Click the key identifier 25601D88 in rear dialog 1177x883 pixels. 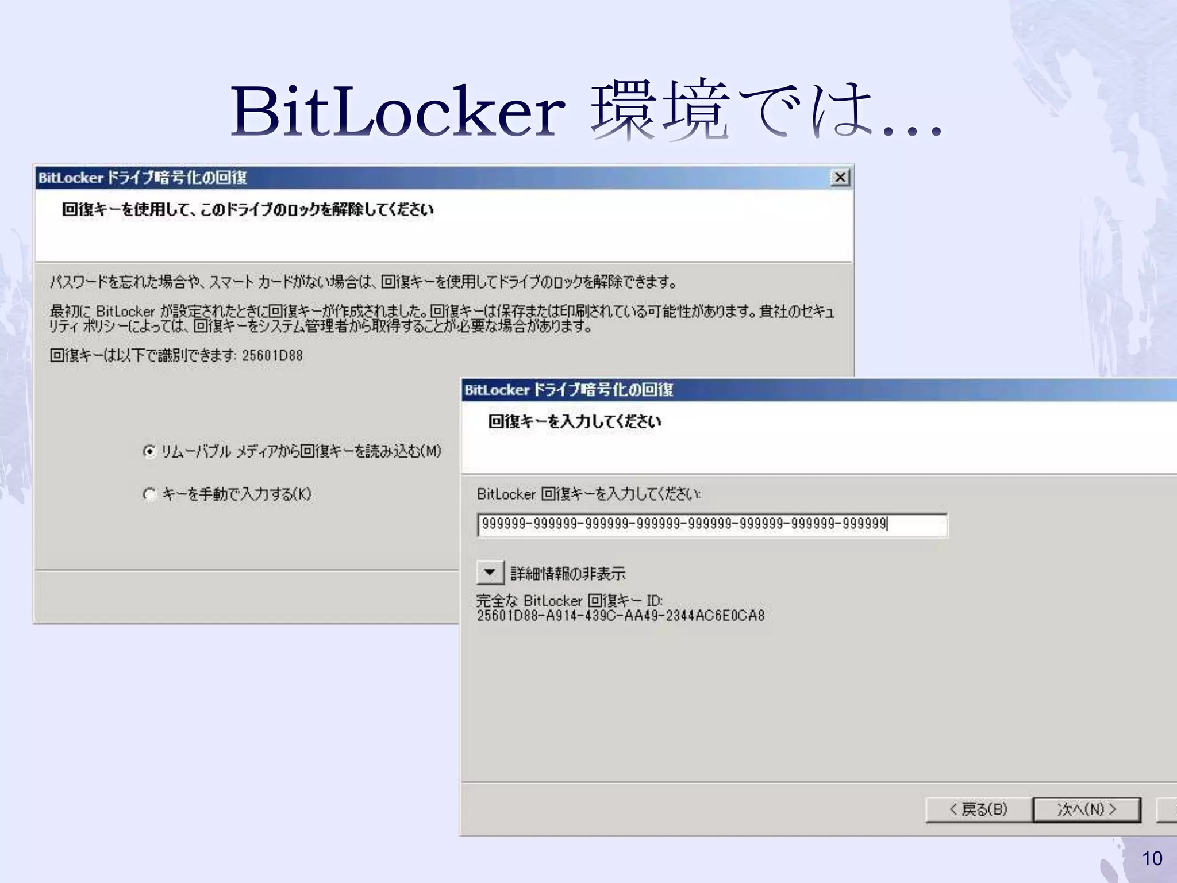272,355
